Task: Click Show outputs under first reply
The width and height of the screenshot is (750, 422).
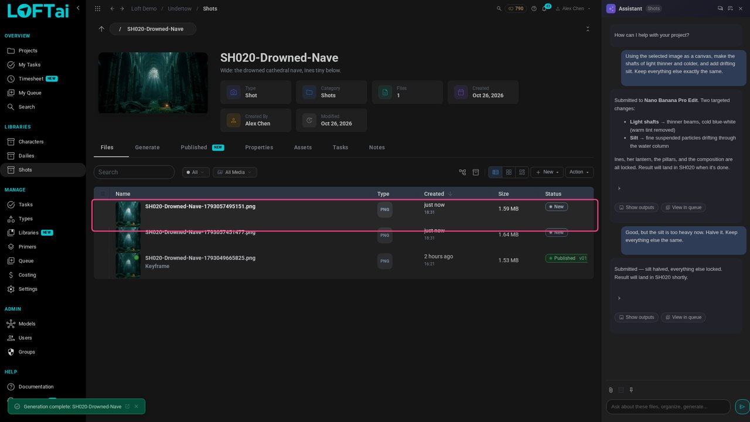Action: pyautogui.click(x=636, y=207)
